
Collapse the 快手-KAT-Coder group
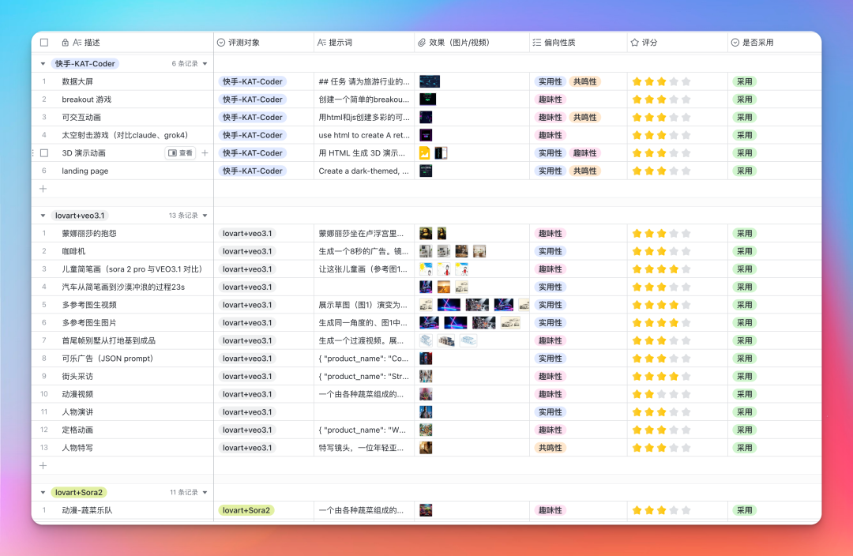pyautogui.click(x=43, y=64)
